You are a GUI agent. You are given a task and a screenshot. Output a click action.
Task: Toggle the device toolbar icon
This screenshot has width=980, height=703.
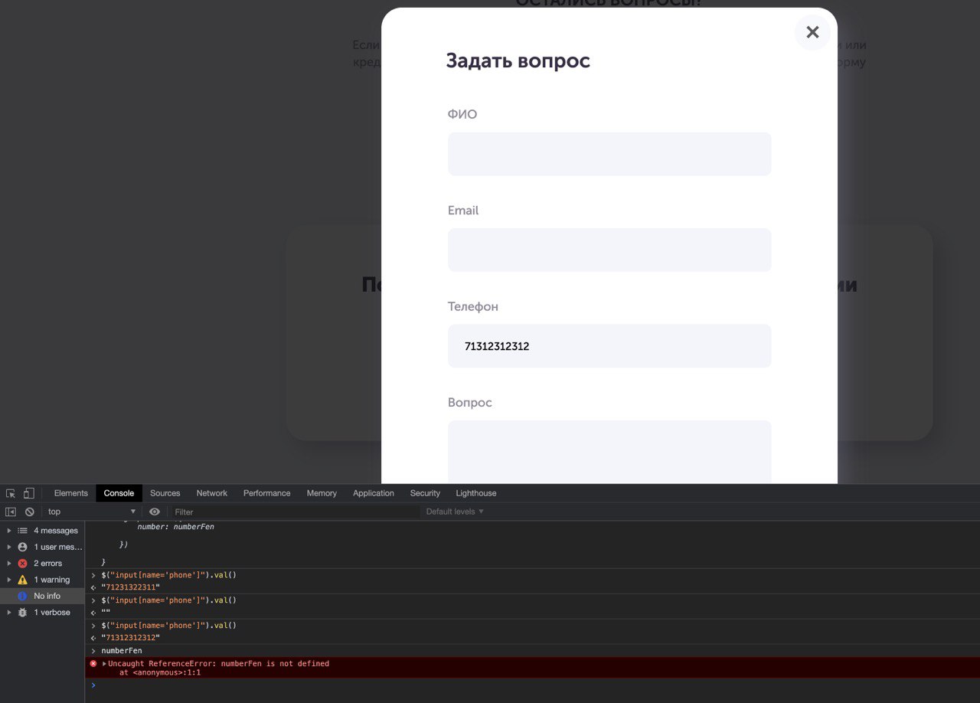pyautogui.click(x=28, y=493)
